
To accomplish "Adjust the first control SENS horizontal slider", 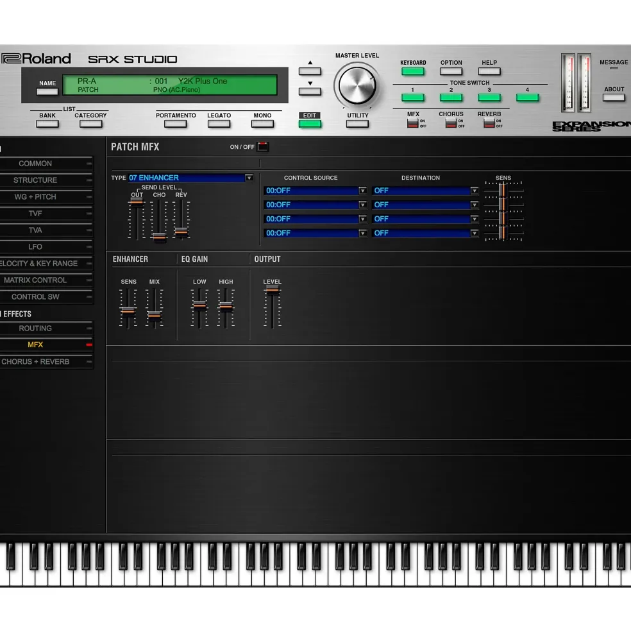I will 503,190.
